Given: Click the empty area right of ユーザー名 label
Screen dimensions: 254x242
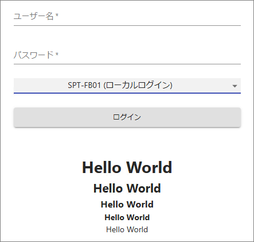Looking at the screenshot, I should pyautogui.click(x=149, y=17).
